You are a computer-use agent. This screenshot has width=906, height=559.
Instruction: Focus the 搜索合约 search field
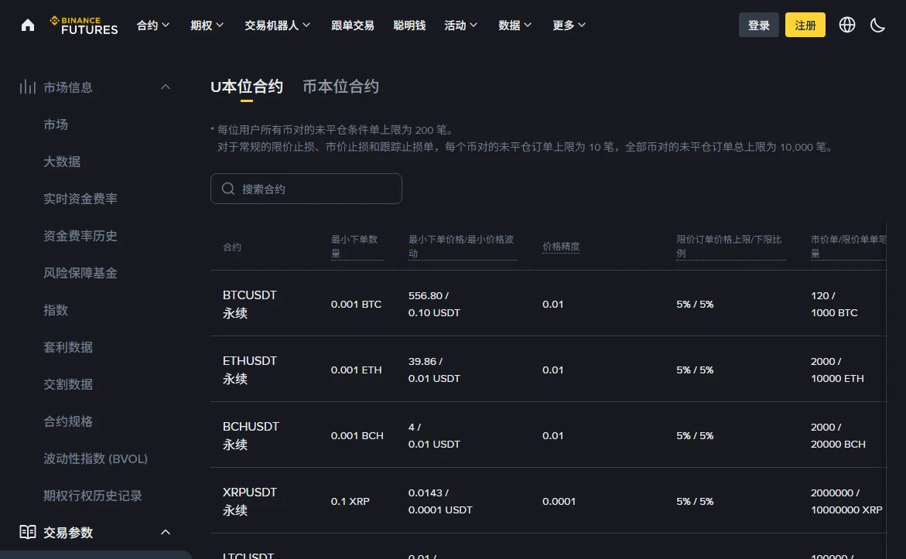pyautogui.click(x=306, y=189)
